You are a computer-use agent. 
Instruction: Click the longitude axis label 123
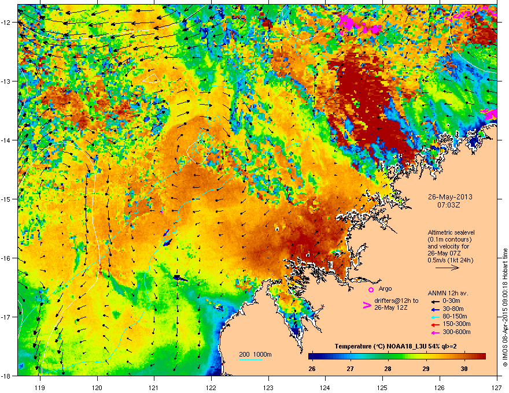point(268,387)
